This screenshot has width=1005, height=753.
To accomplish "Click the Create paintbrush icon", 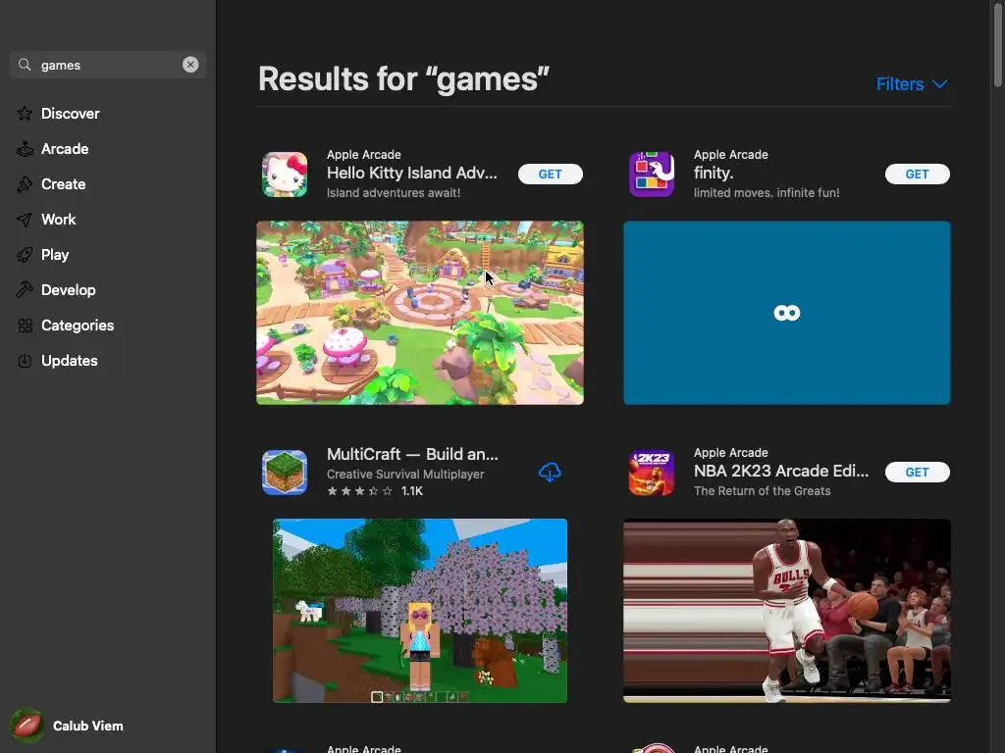I will [25, 184].
